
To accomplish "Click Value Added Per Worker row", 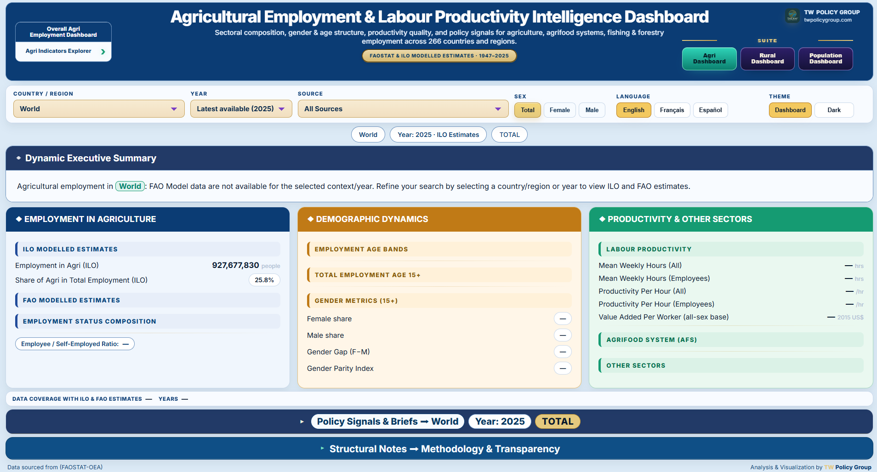I will point(731,317).
